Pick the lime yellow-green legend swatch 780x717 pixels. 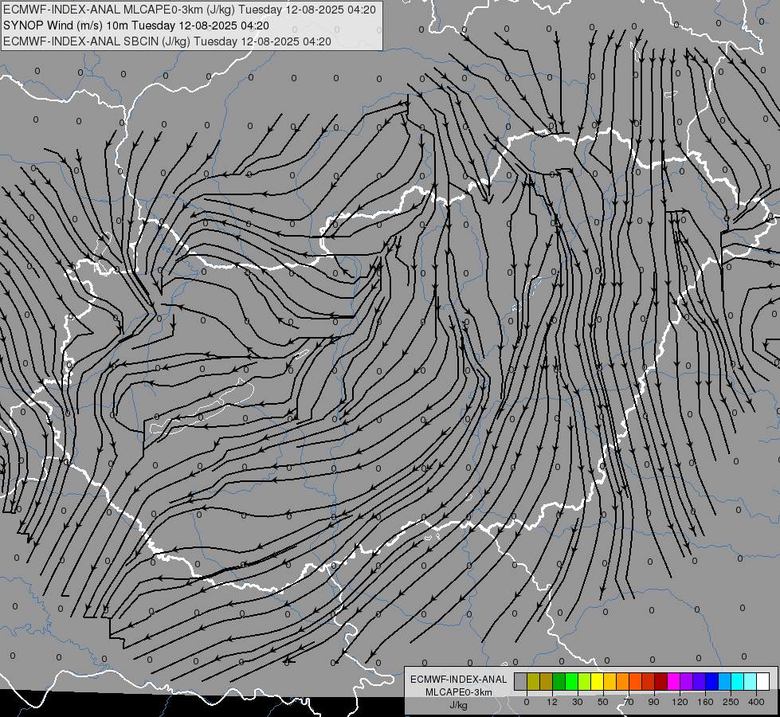click(x=585, y=681)
